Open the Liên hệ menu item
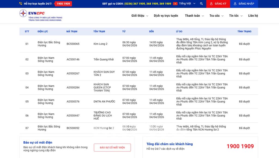The height and width of the screenshot is (158, 279). click(x=253, y=16)
